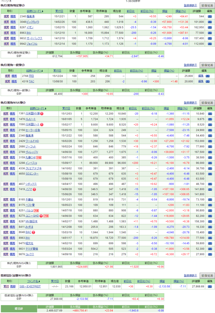Click 売却 link for SBI-EXEグREIT
The height and width of the screenshot is (313, 215).
coord(13,287)
